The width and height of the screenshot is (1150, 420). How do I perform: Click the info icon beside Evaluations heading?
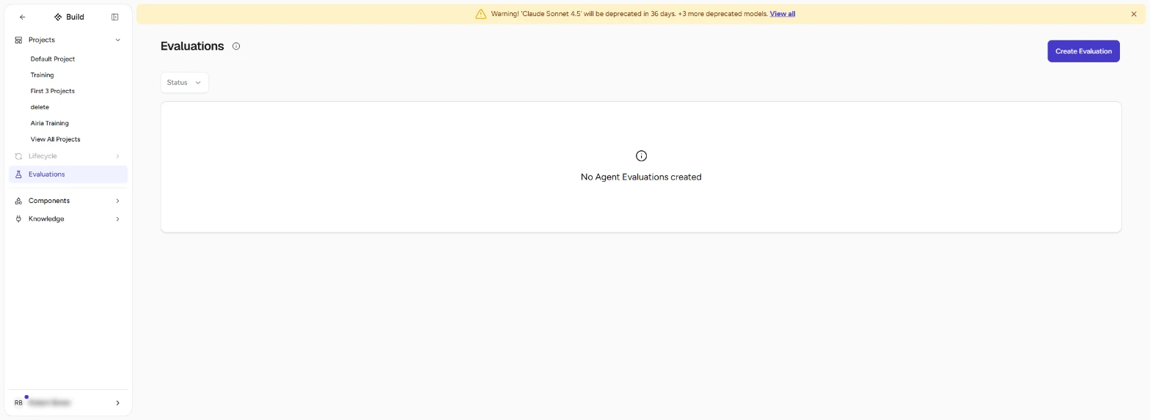[x=236, y=46]
